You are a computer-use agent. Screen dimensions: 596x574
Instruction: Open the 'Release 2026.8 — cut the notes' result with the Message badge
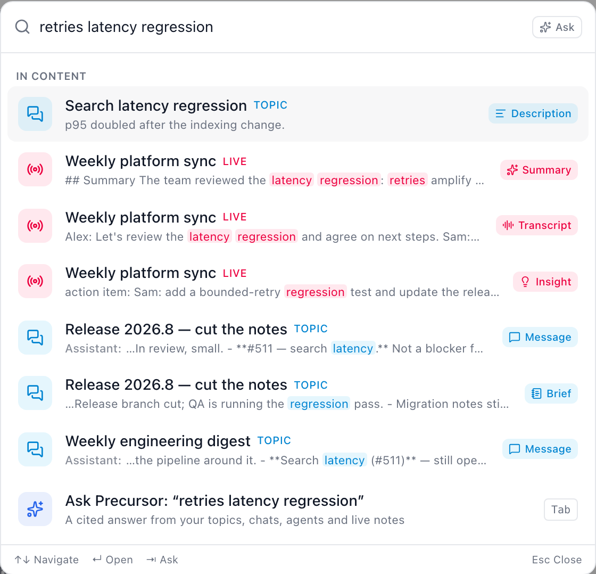pyautogui.click(x=298, y=338)
